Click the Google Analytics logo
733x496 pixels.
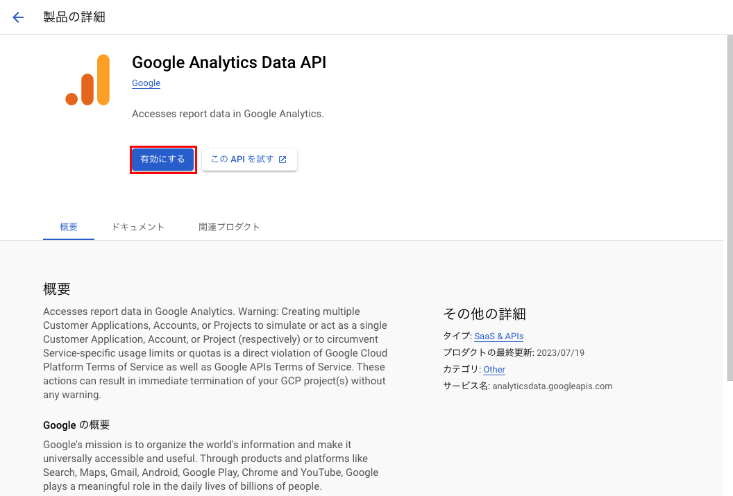87,80
